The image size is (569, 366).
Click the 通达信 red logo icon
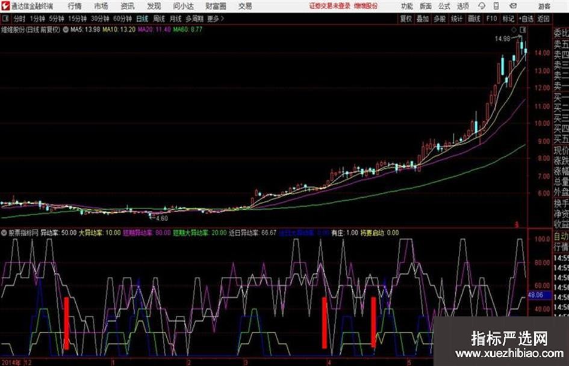click(5, 6)
